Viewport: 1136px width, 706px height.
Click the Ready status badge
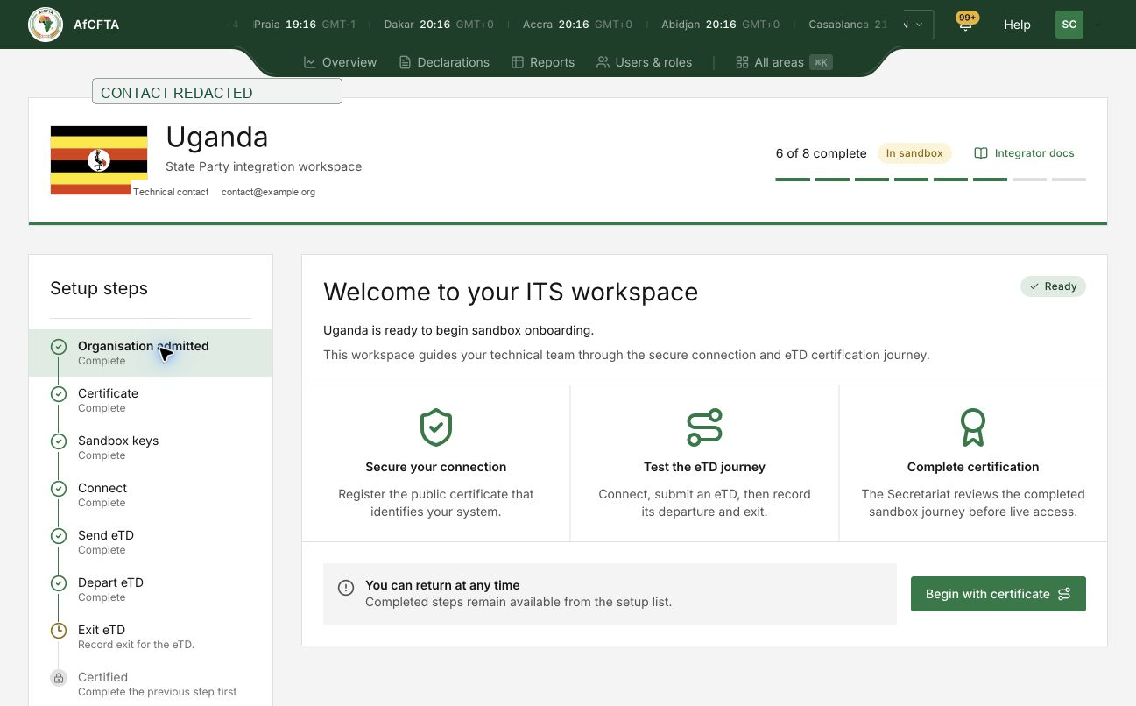point(1053,286)
